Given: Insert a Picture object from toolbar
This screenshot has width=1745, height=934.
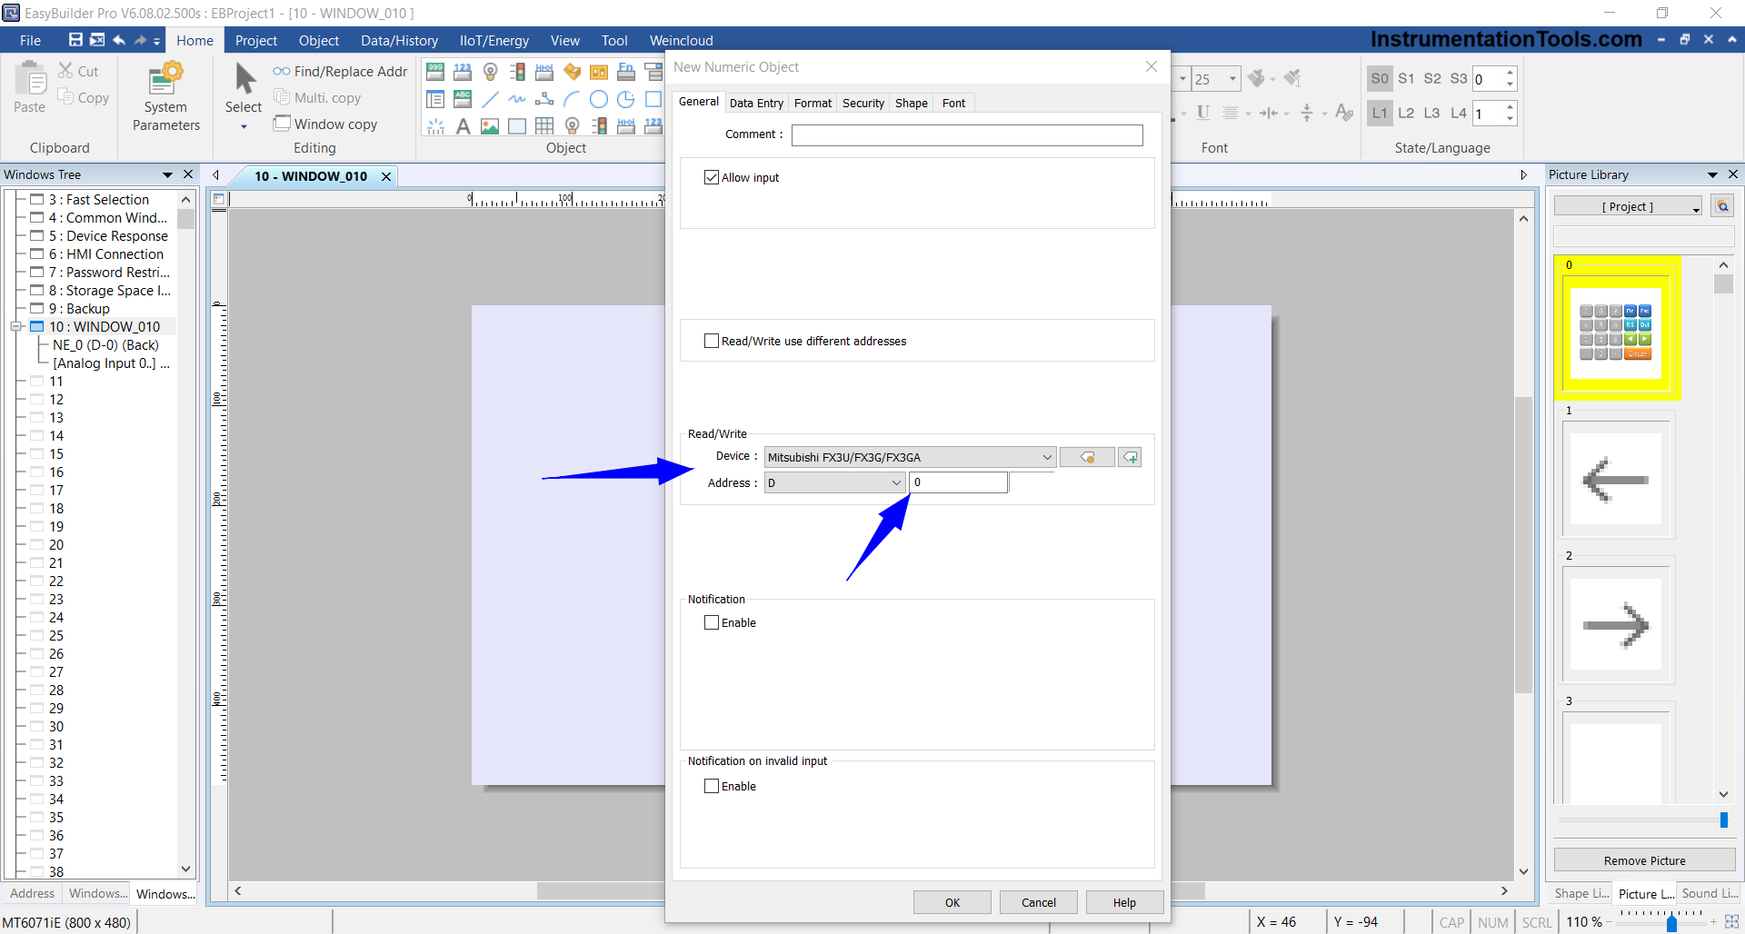Looking at the screenshot, I should tap(490, 126).
